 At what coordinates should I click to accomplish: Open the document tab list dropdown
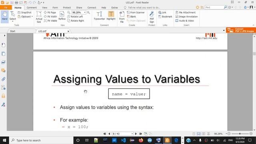[224, 30]
